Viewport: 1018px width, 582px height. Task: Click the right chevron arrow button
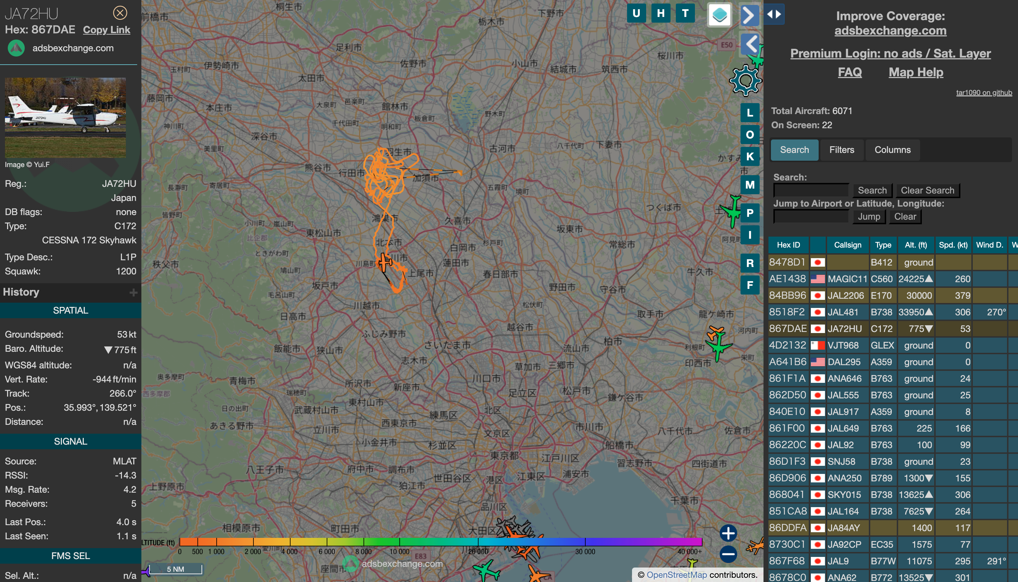[x=750, y=16]
